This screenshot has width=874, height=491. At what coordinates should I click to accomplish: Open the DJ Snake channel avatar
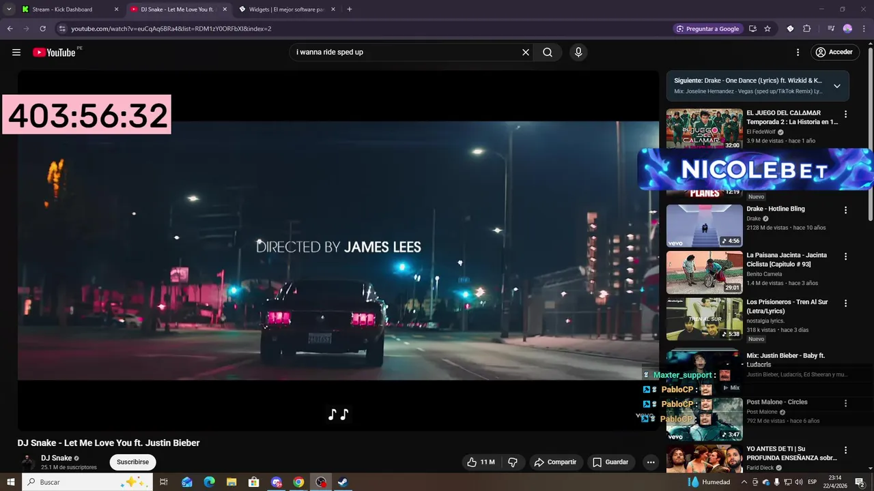[27, 462]
